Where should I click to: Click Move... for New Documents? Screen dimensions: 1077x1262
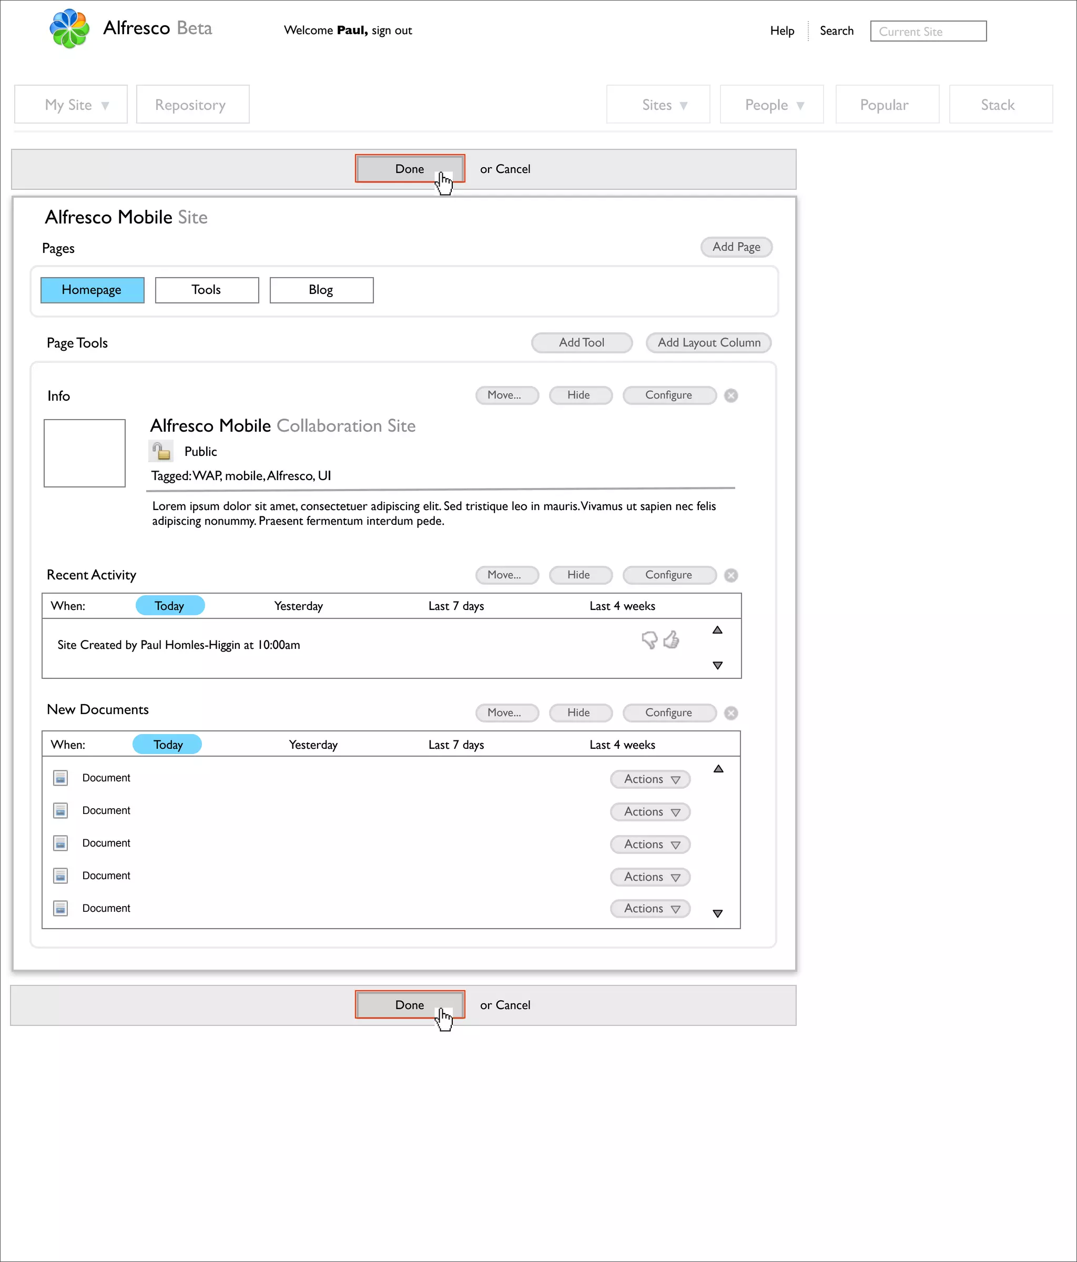[x=507, y=713]
